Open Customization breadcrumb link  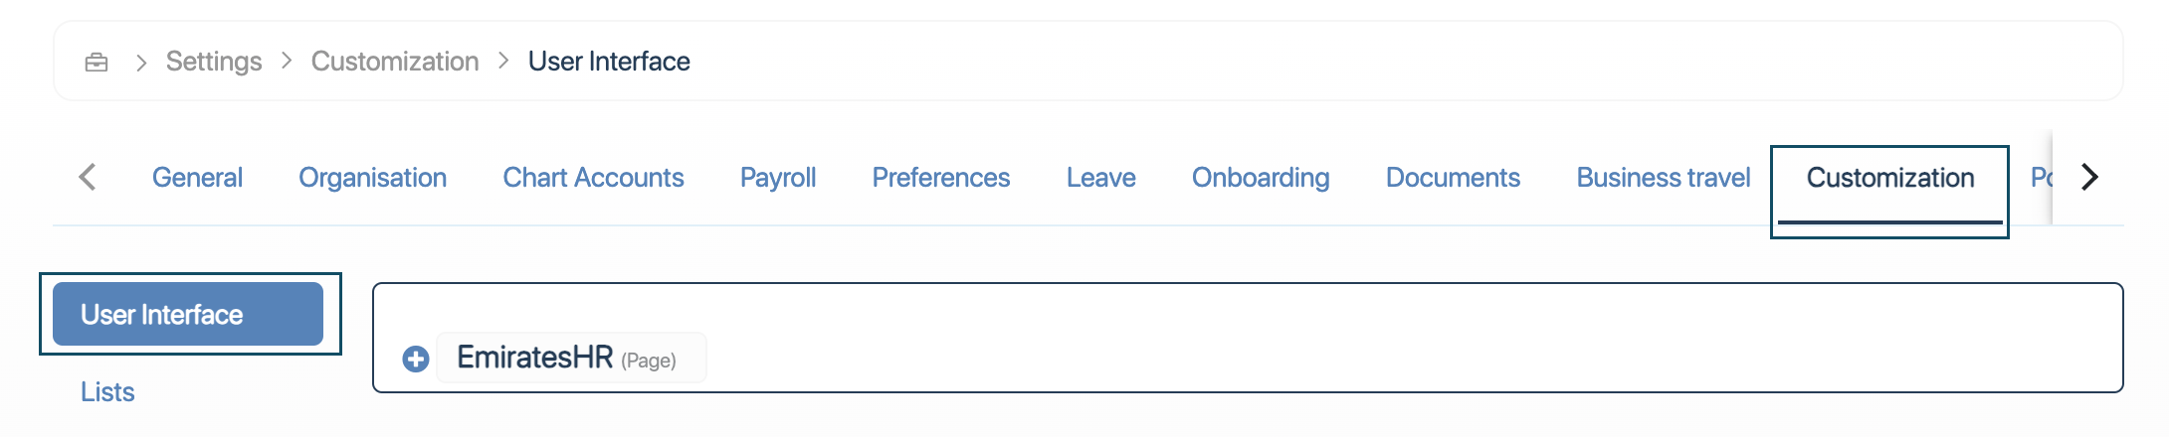395,62
